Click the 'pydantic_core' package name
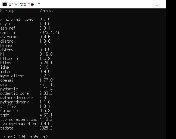This screenshot has width=176, height=139. pos(14,93)
